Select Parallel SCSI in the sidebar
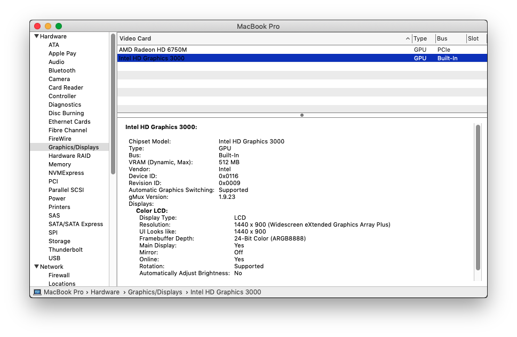The height and width of the screenshot is (337, 517). [66, 190]
